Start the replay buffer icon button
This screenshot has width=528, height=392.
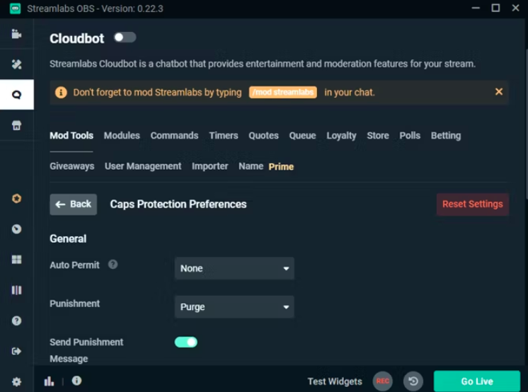[413, 381]
